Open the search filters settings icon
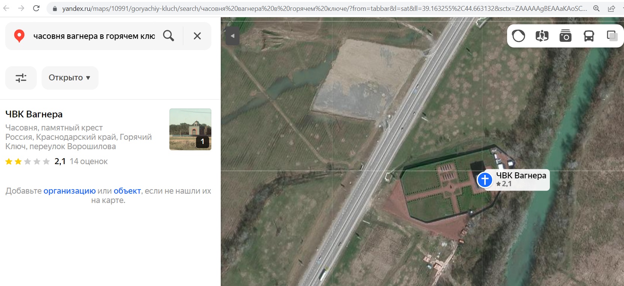 21,78
